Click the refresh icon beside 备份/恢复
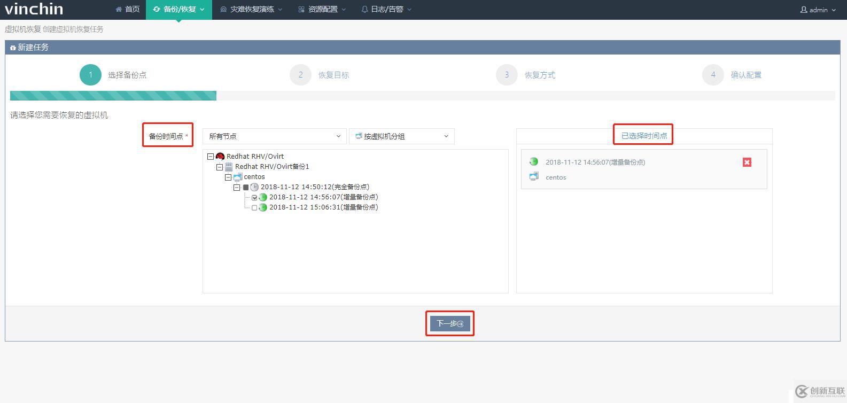 coord(157,9)
